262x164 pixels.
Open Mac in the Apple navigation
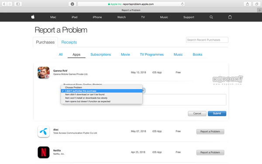[53, 17]
